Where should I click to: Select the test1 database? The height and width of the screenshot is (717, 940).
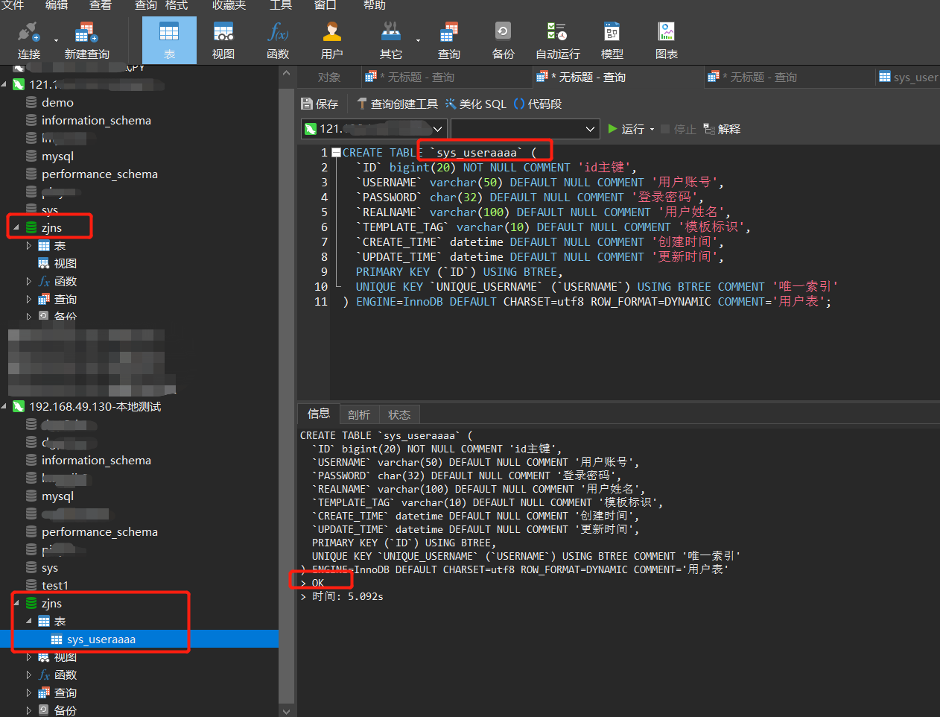click(55, 585)
